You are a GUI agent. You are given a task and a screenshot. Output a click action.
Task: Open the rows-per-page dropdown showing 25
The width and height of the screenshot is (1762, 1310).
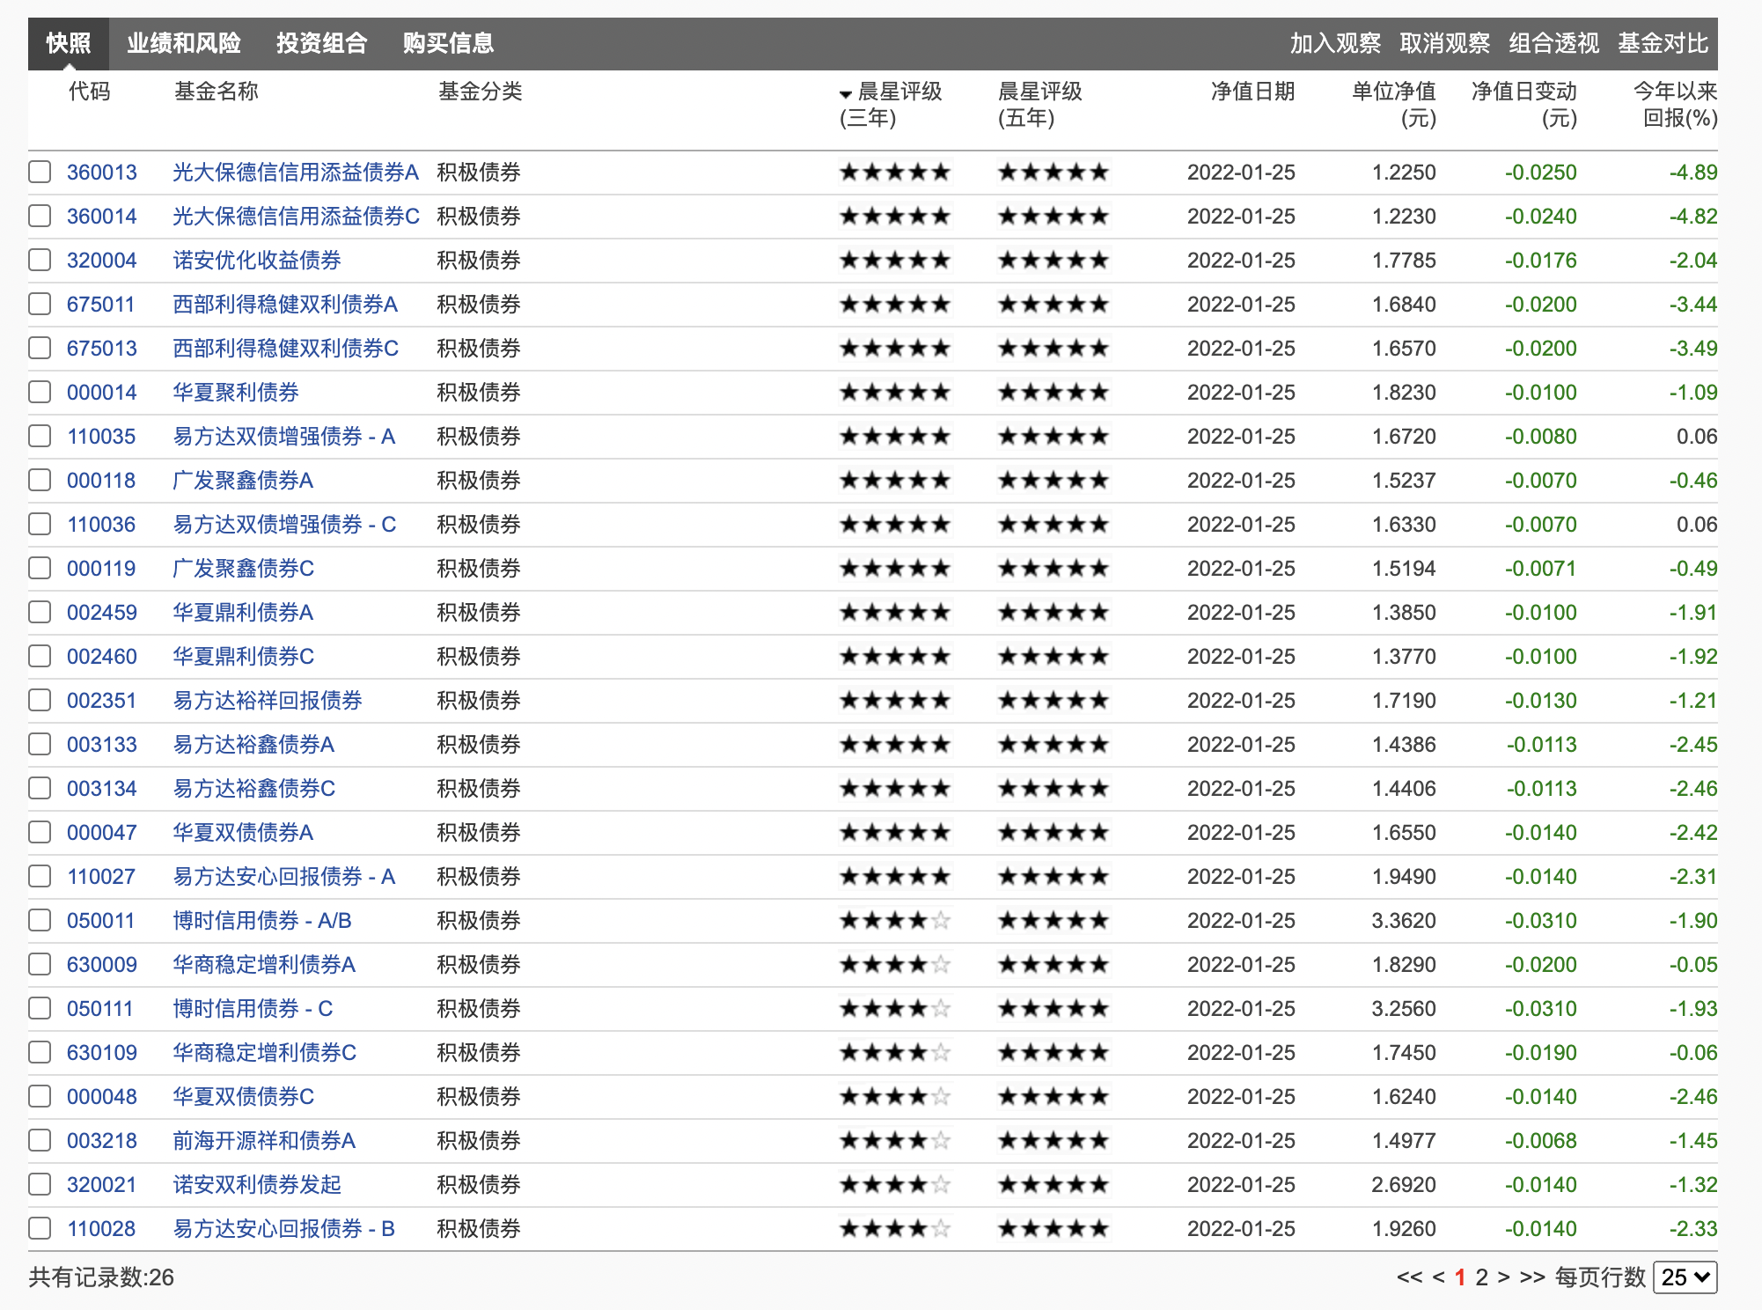[1685, 1277]
